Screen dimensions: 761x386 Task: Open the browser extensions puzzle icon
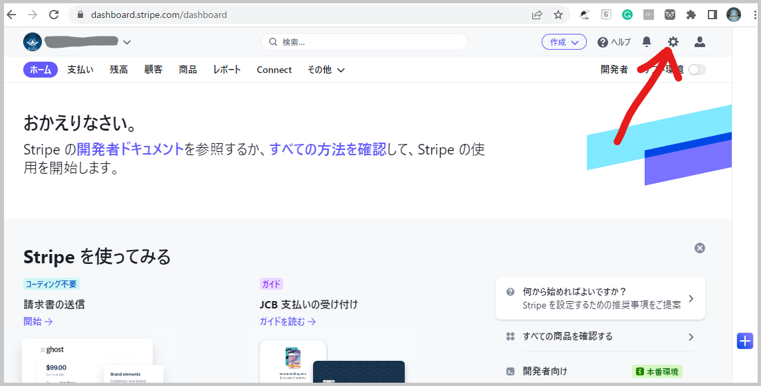pos(691,15)
